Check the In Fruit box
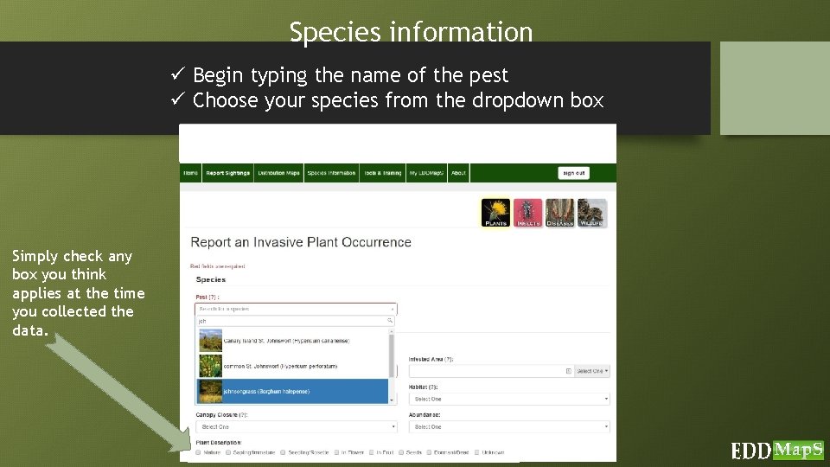This screenshot has width=830, height=467. pyautogui.click(x=372, y=452)
